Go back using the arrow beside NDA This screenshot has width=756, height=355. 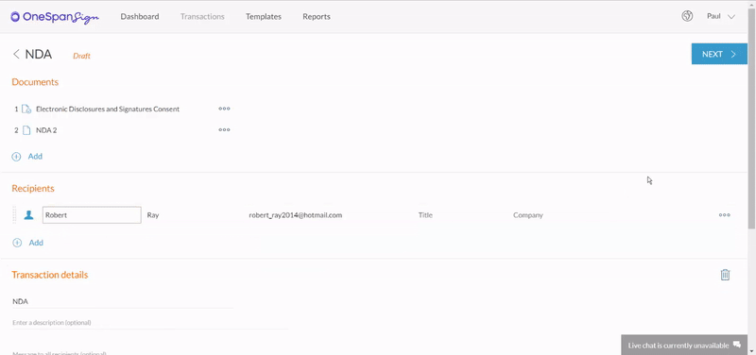(x=16, y=54)
